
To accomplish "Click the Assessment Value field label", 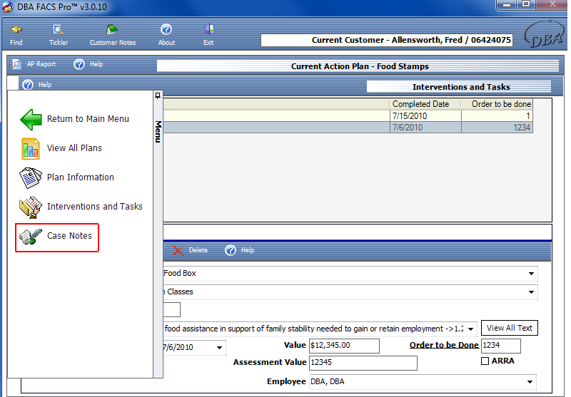I will pos(270,362).
